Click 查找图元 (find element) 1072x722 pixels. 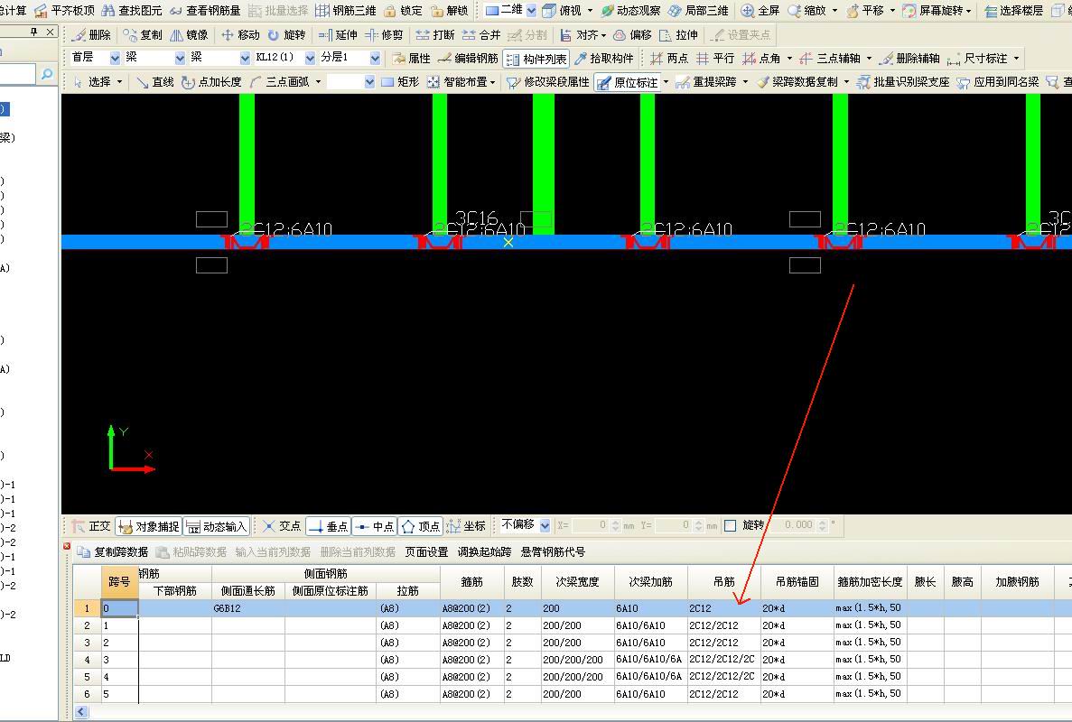coord(132,11)
